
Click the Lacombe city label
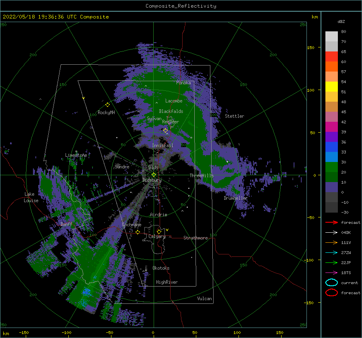tap(174, 101)
